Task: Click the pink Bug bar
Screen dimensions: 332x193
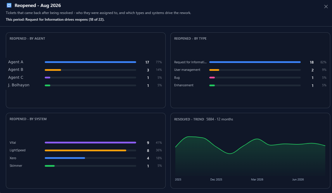Action: point(212,78)
